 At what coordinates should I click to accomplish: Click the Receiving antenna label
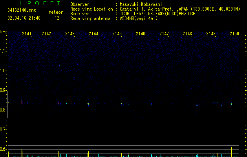(90, 18)
